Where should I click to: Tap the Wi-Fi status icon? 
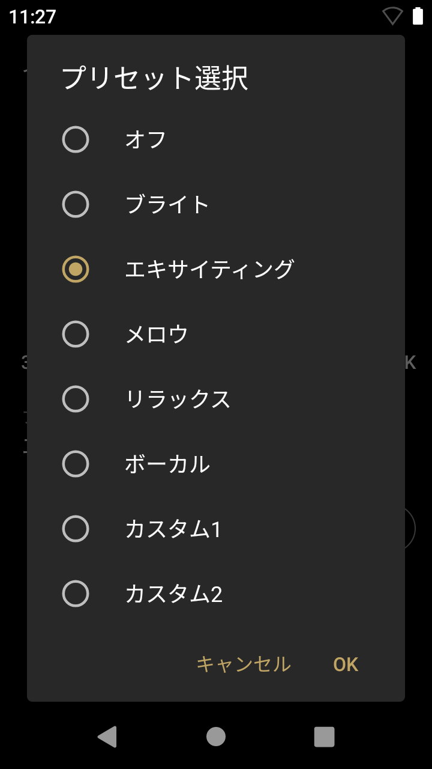(x=392, y=16)
